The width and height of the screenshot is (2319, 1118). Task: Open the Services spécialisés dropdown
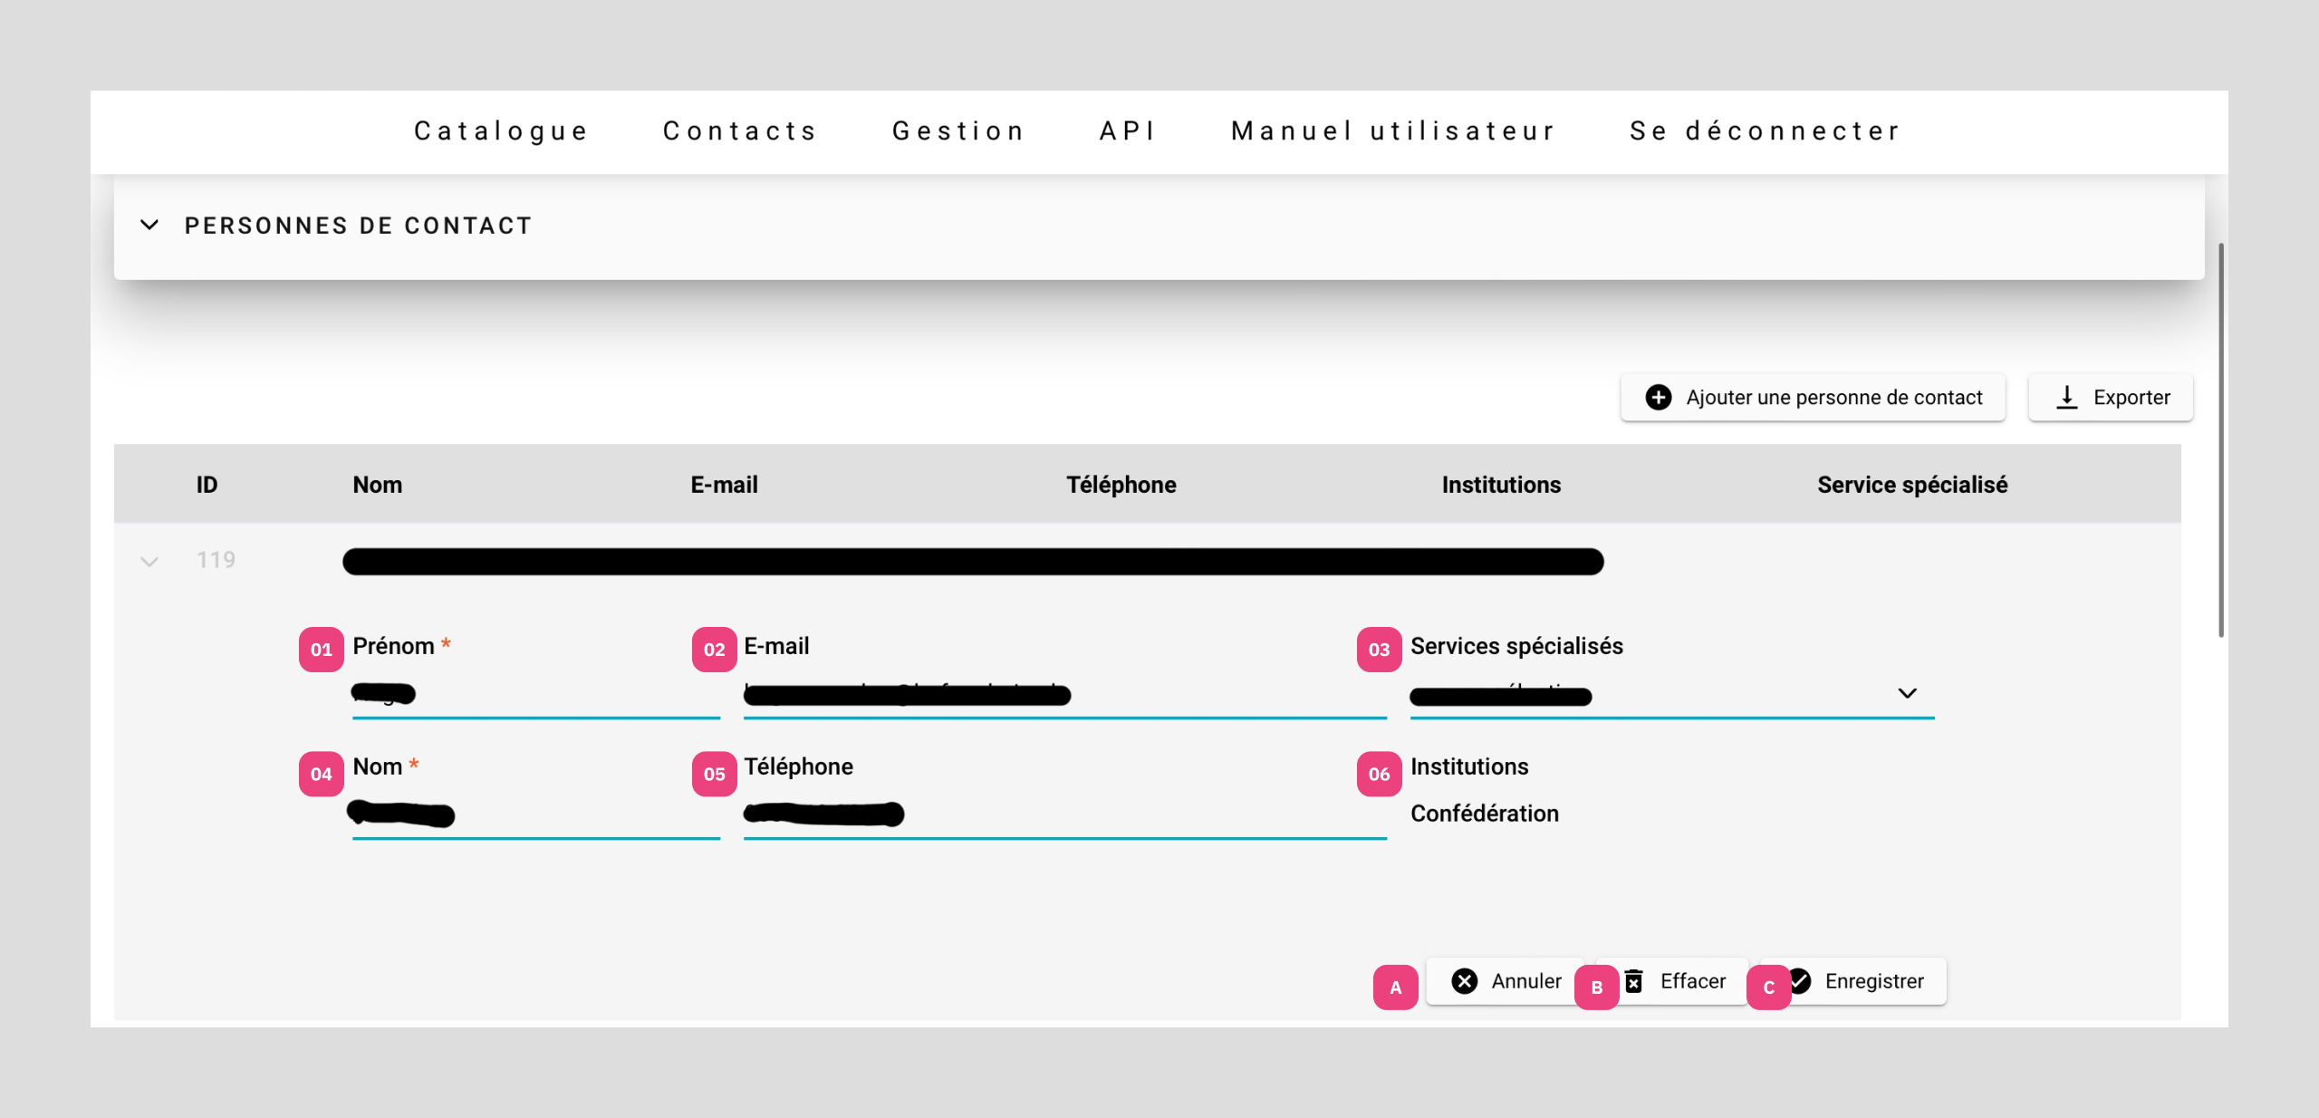pyautogui.click(x=1907, y=693)
